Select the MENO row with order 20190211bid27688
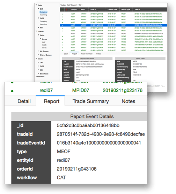 pos(113,33)
